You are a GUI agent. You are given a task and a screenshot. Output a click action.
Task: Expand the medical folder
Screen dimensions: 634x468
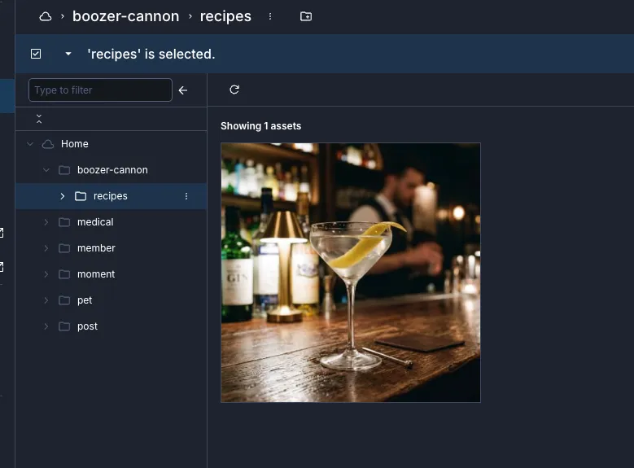pyautogui.click(x=46, y=222)
